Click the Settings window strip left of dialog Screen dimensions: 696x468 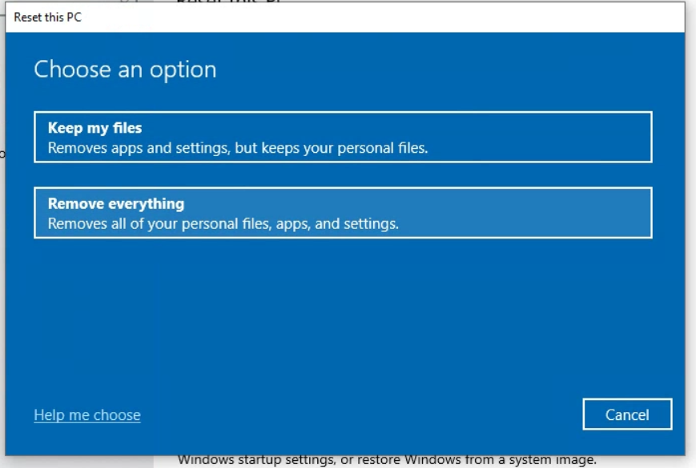tap(2, 240)
